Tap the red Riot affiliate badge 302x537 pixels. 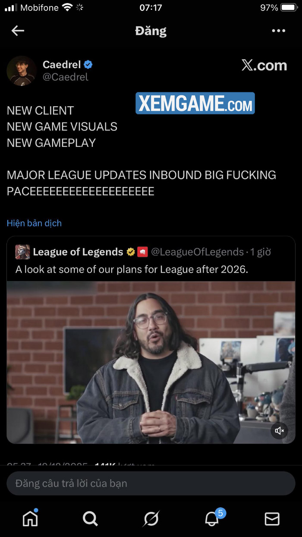[x=142, y=252]
